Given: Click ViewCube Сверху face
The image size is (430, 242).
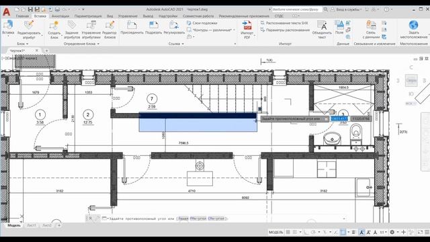Looking at the screenshot, I should click(x=411, y=81).
